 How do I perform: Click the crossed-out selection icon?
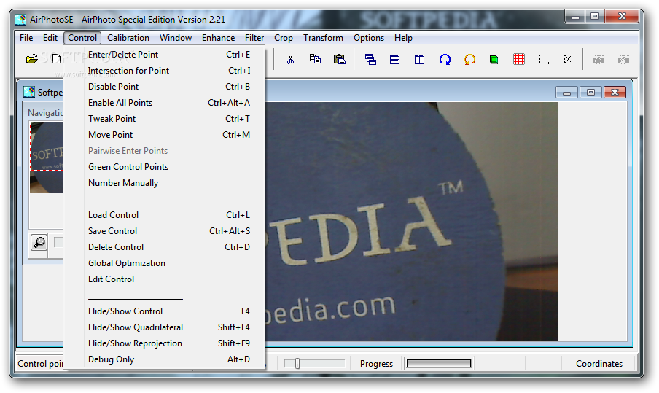click(x=568, y=59)
